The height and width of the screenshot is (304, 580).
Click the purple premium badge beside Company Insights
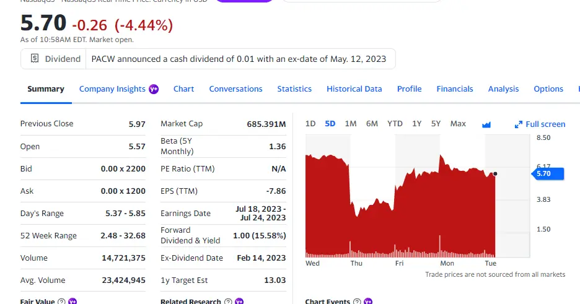click(154, 89)
